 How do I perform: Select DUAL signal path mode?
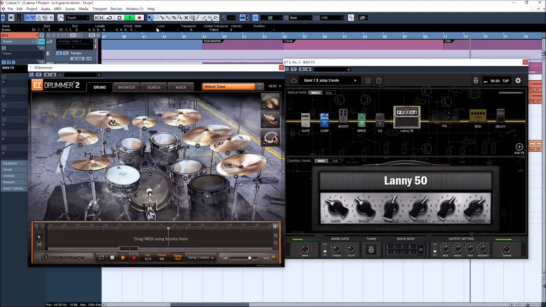pyautogui.click(x=328, y=93)
